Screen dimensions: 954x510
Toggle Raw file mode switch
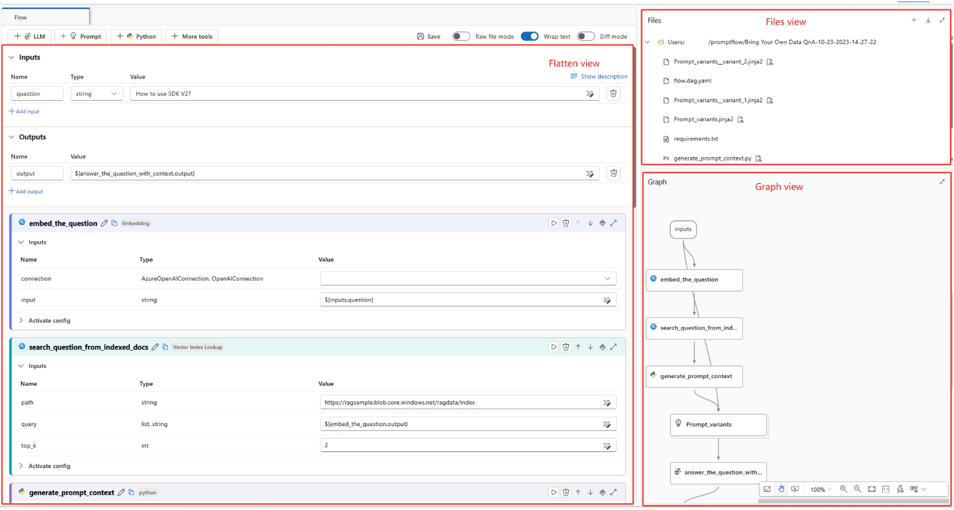(461, 36)
